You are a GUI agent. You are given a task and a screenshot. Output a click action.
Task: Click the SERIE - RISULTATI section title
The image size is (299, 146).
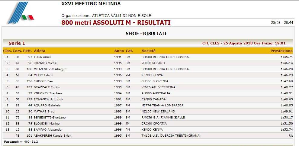146,34
